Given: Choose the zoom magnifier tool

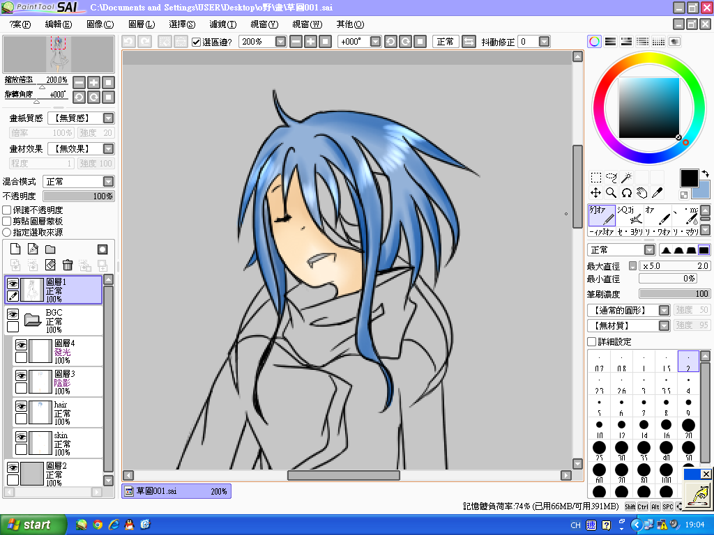Looking at the screenshot, I should [611, 193].
